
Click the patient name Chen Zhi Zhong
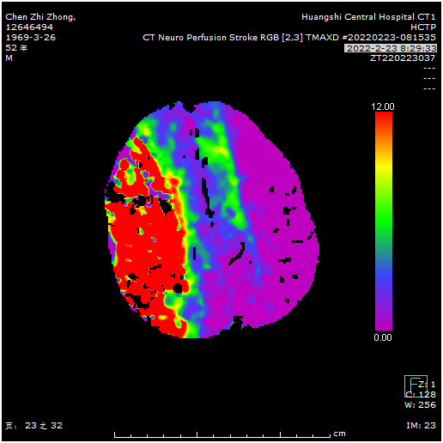point(40,17)
